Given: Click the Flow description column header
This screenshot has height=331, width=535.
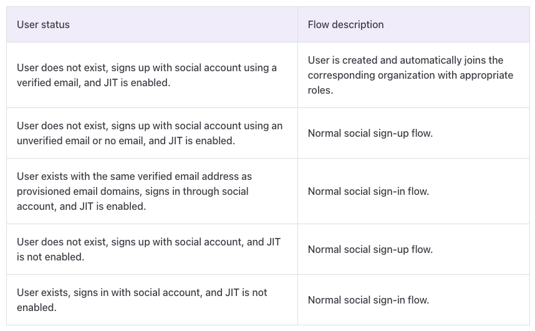Looking at the screenshot, I should pyautogui.click(x=345, y=25).
